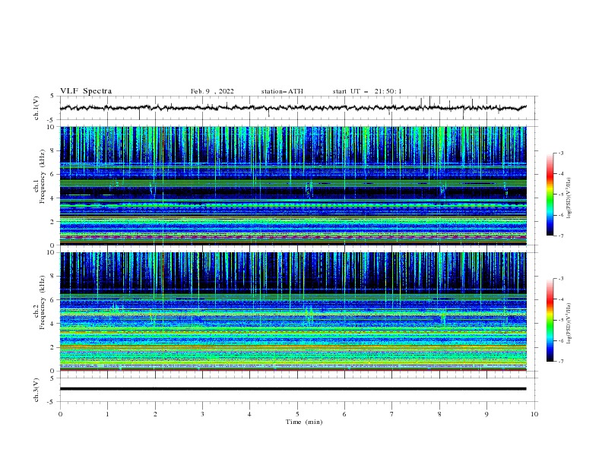Click the "station=ATH" label
602x465 pixels.
click(282, 91)
